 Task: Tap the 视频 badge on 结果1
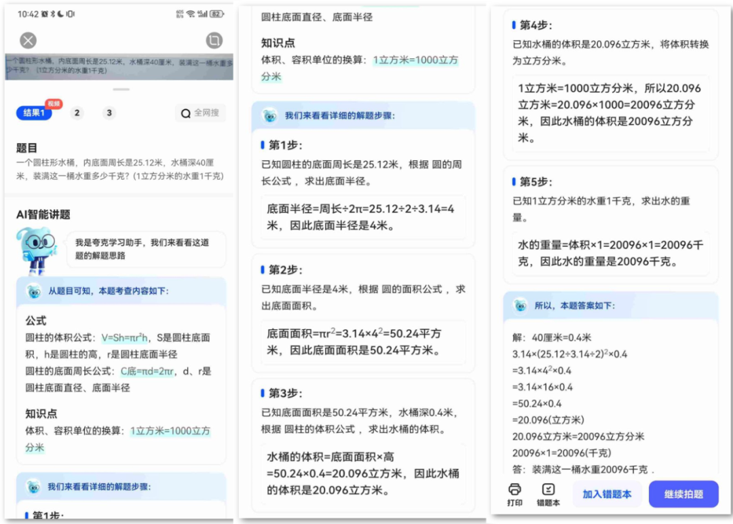point(54,104)
